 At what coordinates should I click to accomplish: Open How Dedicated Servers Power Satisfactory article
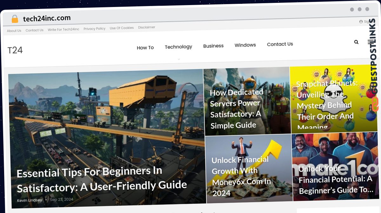237,109
